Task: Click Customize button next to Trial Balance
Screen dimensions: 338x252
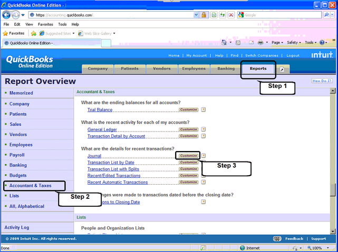Action: 188,109
